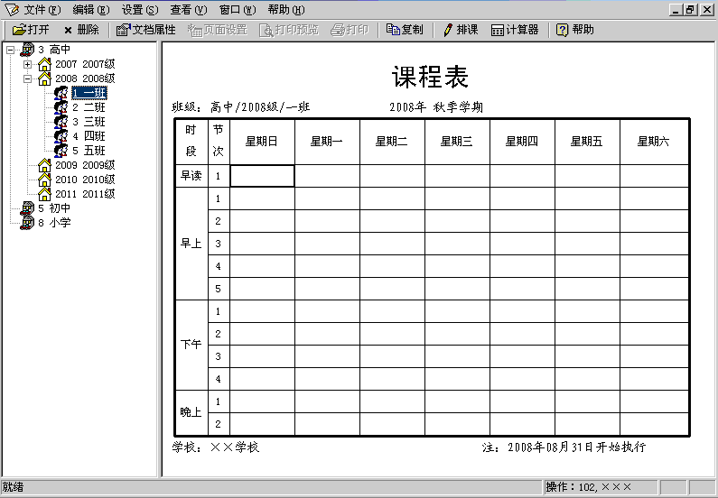Click the 帮助 help toolbar icon
This screenshot has width=718, height=498.
pos(563,30)
